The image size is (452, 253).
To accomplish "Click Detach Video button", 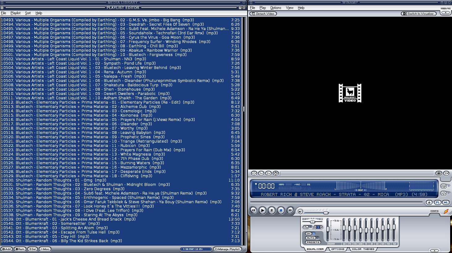I will [x=263, y=14].
